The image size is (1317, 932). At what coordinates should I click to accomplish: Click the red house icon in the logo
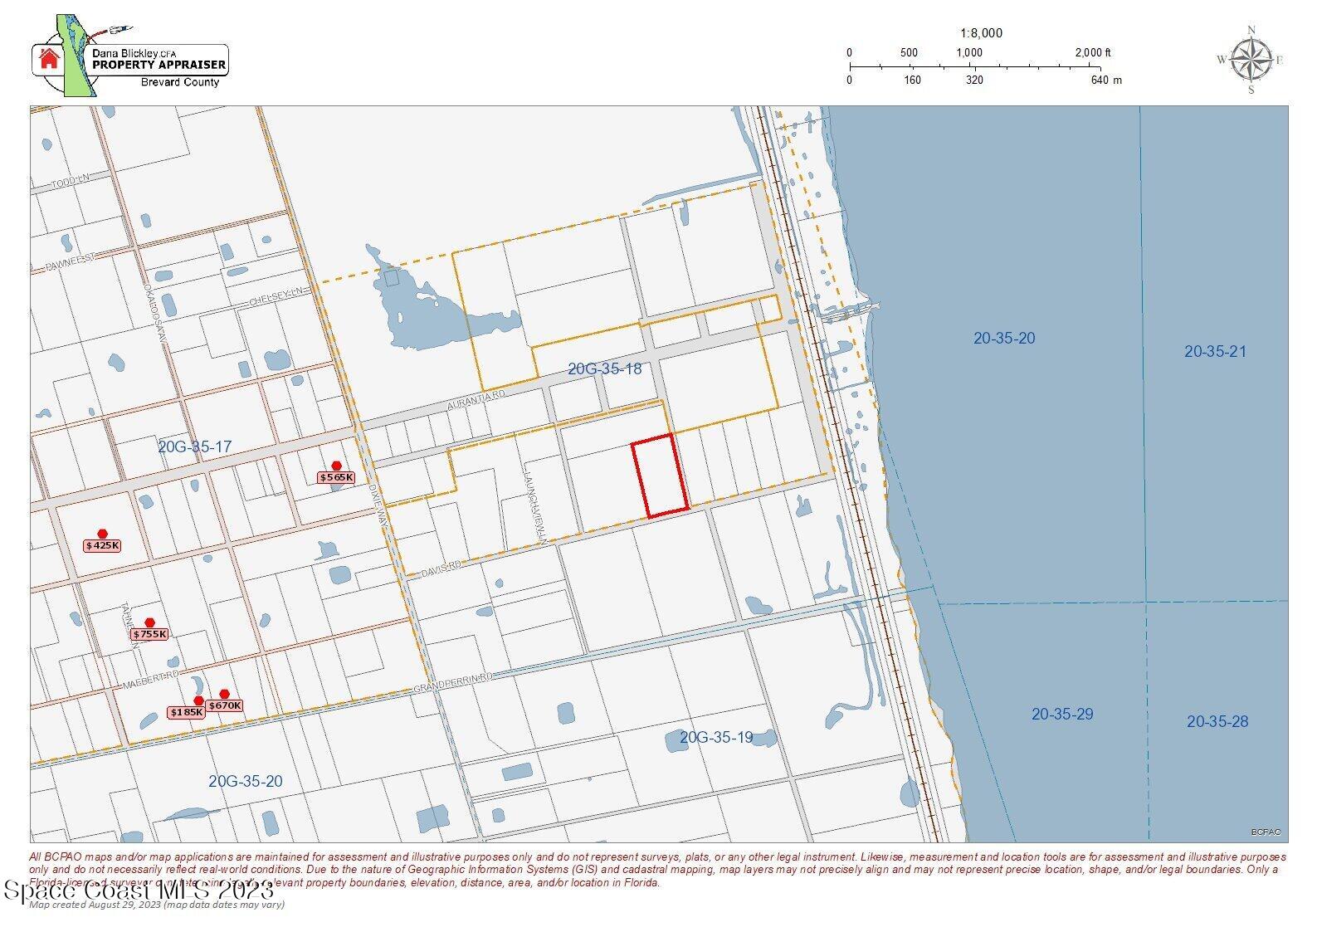pyautogui.click(x=49, y=58)
